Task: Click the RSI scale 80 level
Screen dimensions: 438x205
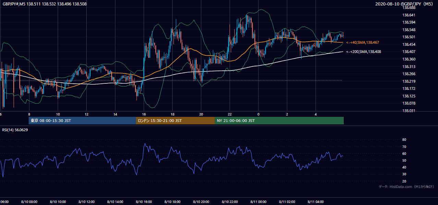Action: (404, 140)
